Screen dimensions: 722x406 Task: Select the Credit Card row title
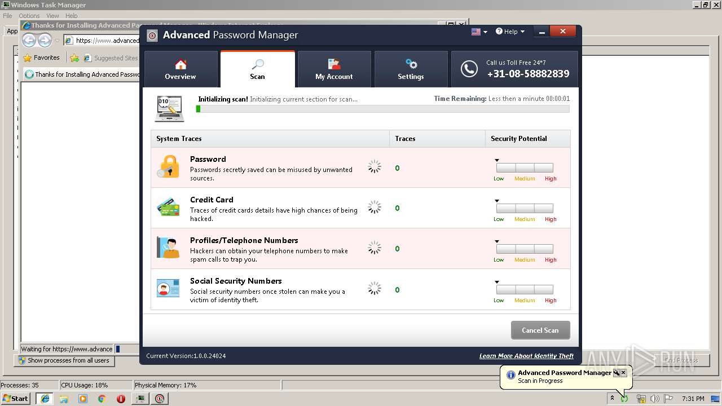212,200
